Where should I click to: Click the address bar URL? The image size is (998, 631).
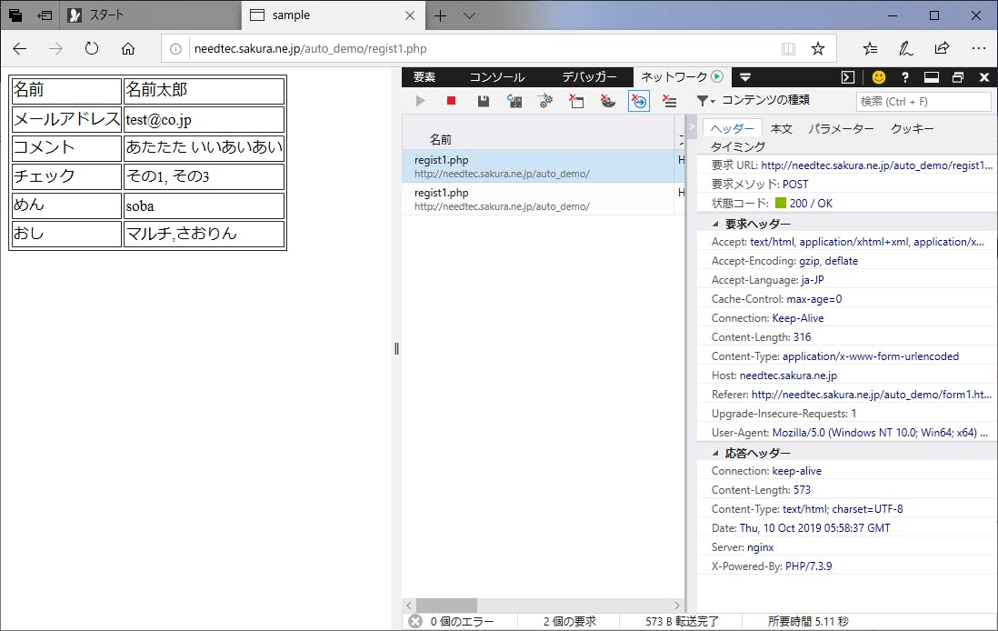coord(311,49)
